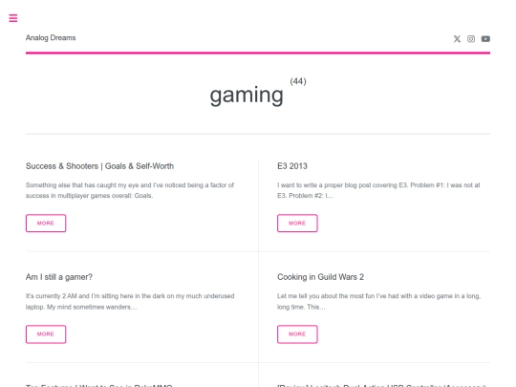Click excerpt starting 'It's currently 2 AM'
This screenshot has width=516, height=387.
130,301
